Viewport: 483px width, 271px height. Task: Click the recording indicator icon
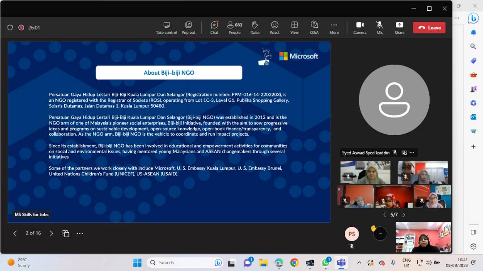pyautogui.click(x=21, y=28)
